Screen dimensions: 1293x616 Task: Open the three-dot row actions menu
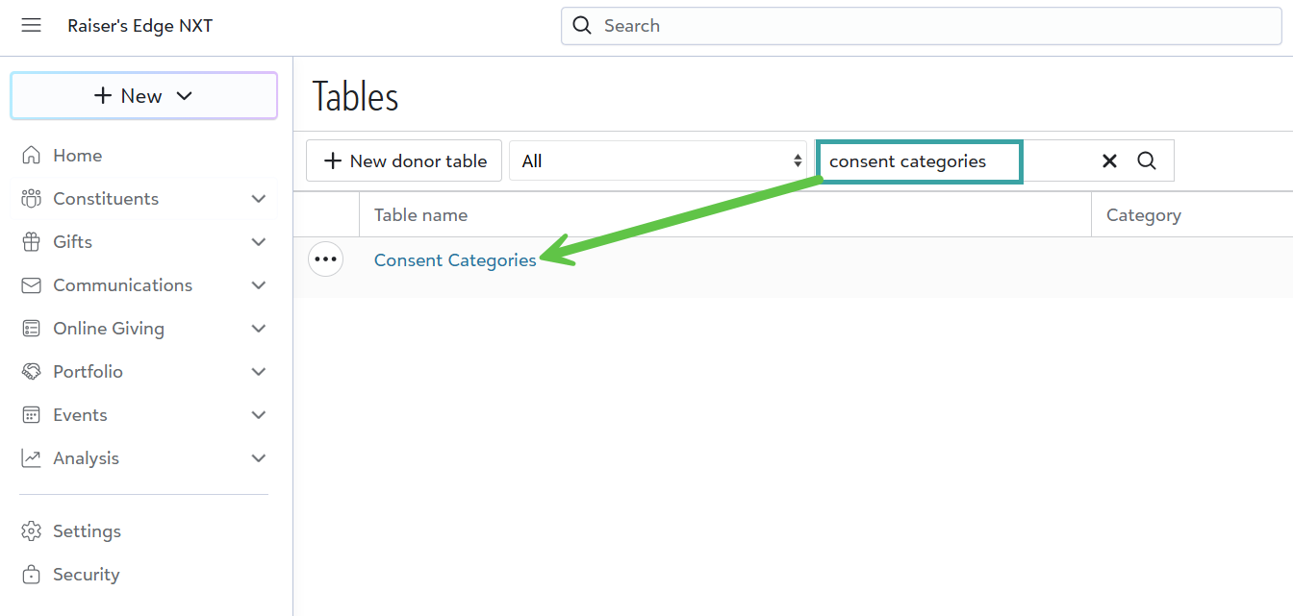pos(326,259)
